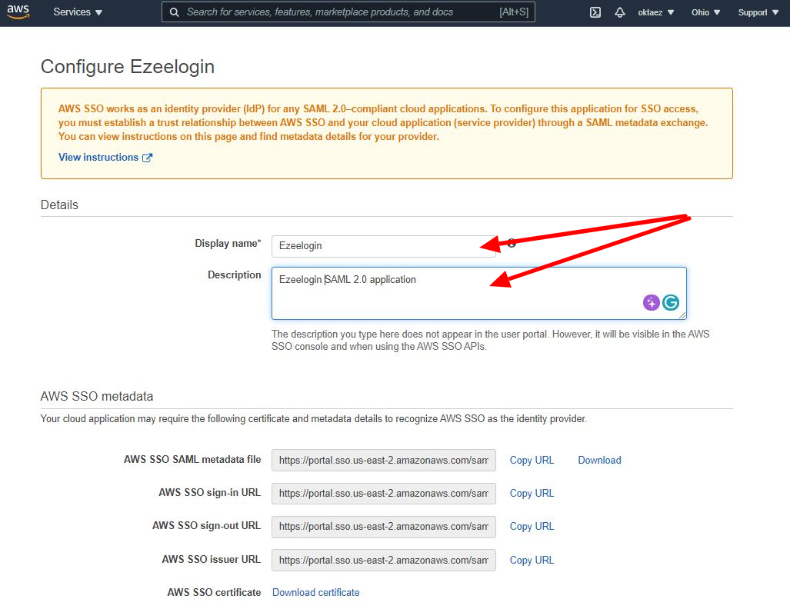Copy URL for AWS SSO SAML metadata file
The image size is (790, 609).
pos(532,460)
